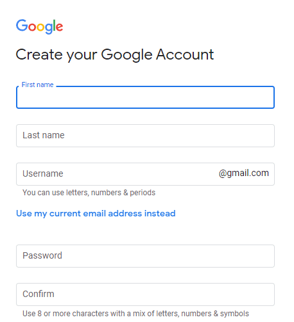The image size is (294, 322).
Task: Click the Google logo
Action: 40,26
